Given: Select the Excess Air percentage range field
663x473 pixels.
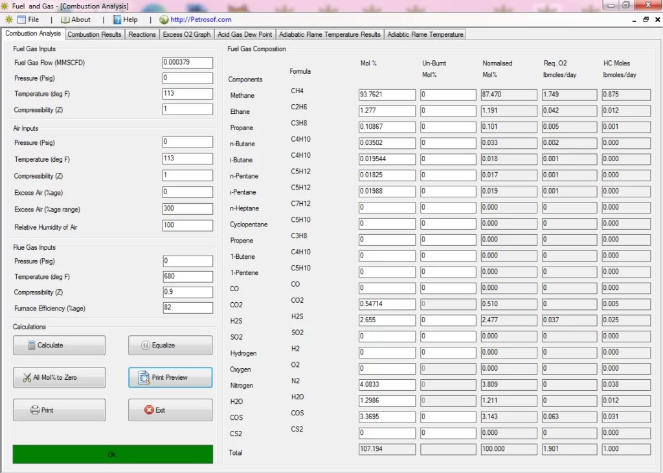Looking at the screenshot, I should click(x=188, y=208).
